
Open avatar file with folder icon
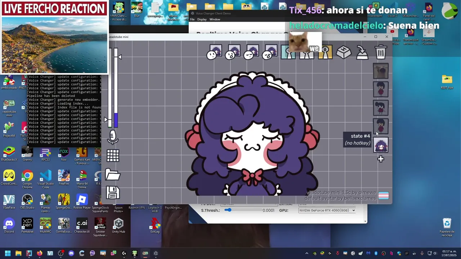113,175
